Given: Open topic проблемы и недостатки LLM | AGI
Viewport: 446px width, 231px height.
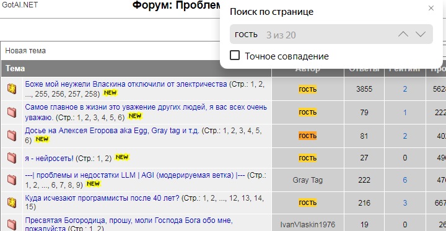Looking at the screenshot, I should pos(135,175).
